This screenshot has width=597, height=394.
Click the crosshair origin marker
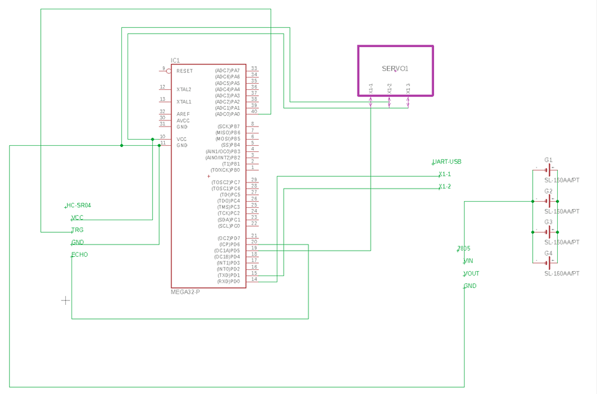pos(65,300)
